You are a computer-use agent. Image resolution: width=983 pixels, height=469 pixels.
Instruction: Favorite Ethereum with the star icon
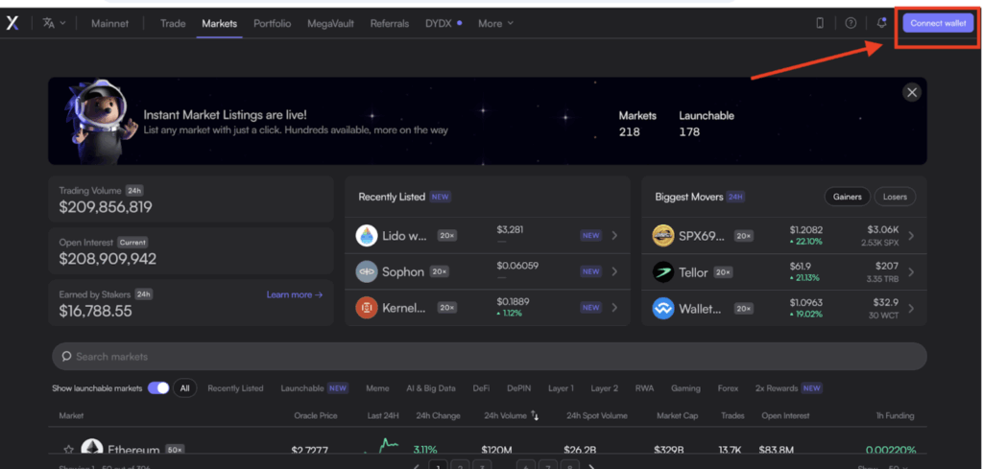(x=68, y=450)
